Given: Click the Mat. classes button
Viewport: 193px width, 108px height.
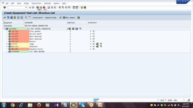Looking at the screenshot, I should [x=69, y=18].
